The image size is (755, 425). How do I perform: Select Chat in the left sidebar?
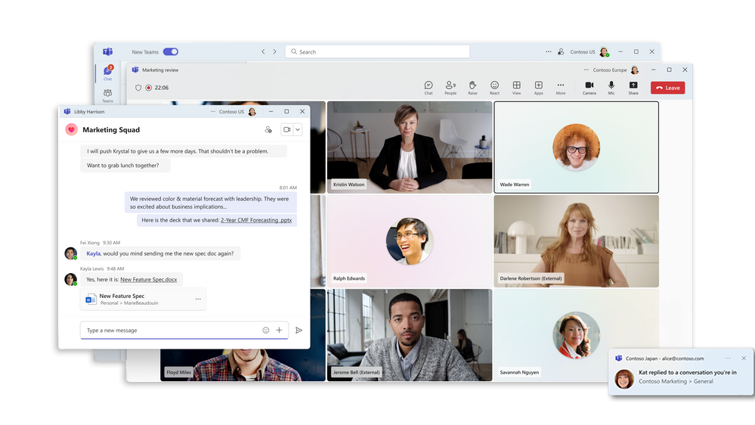click(x=107, y=73)
